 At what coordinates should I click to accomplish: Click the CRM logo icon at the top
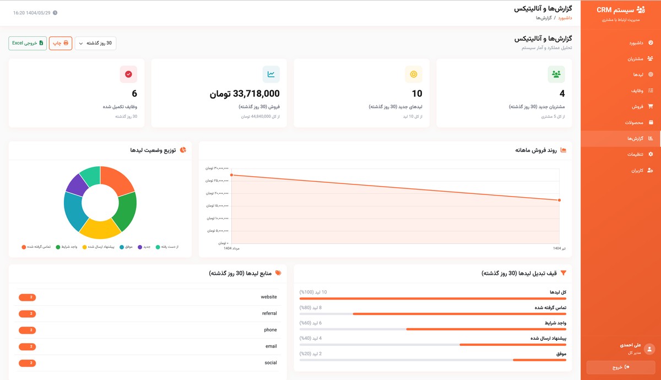coord(641,9)
